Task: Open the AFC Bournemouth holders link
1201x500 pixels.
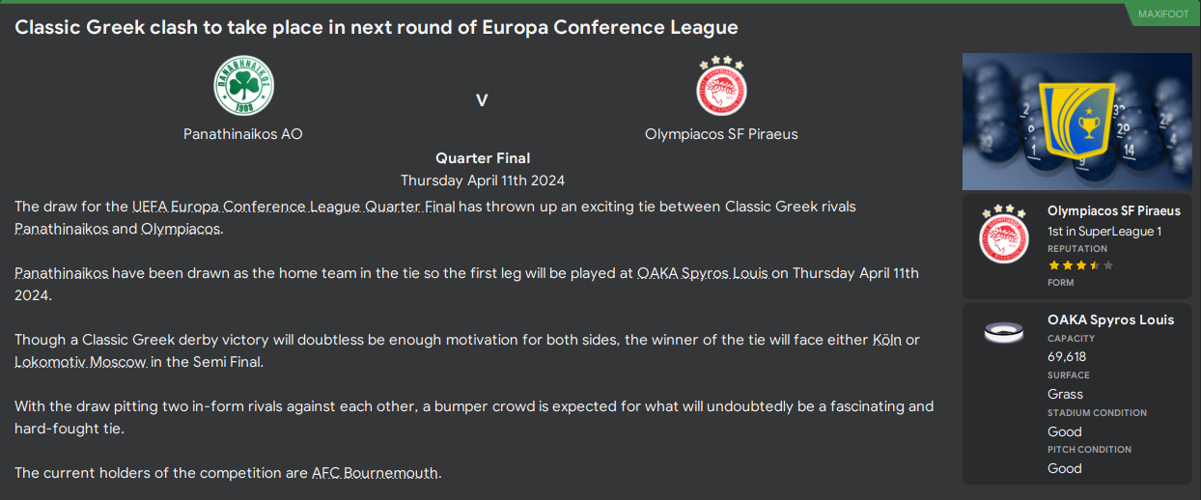Action: (x=376, y=473)
